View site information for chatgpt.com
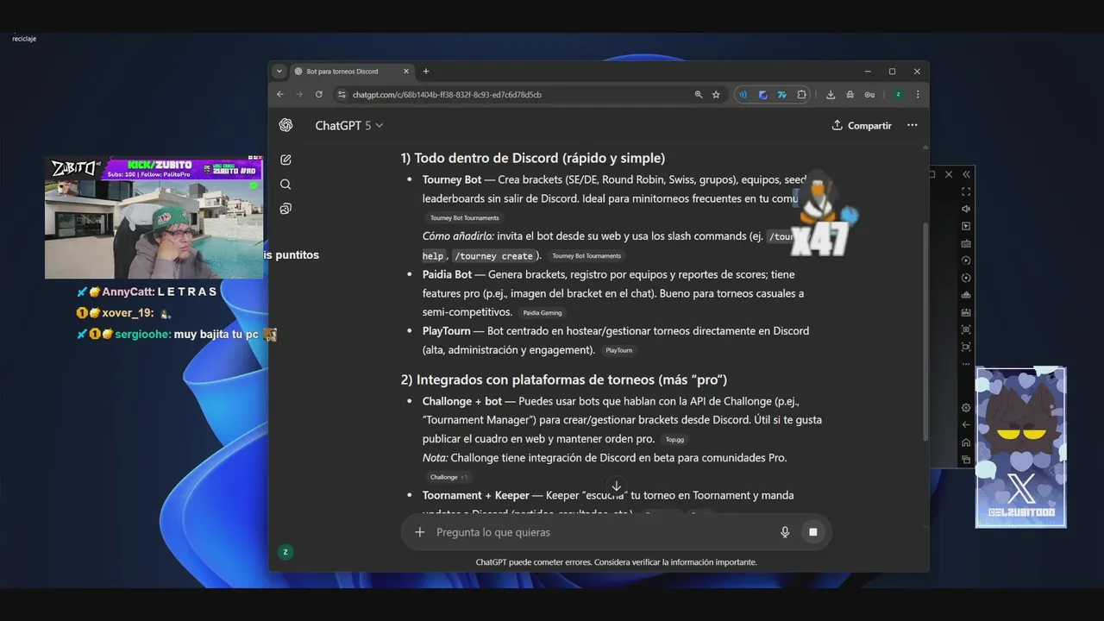 click(342, 95)
